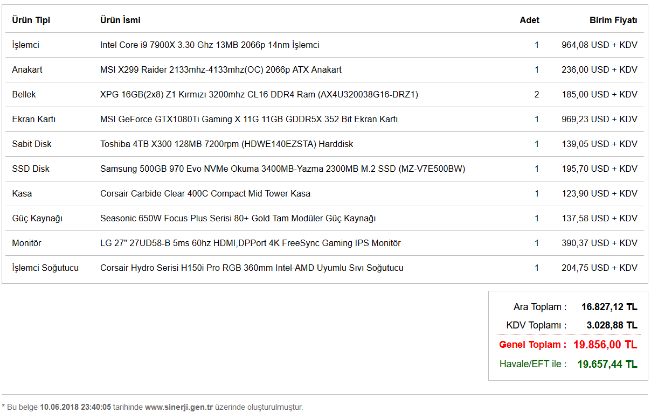Select the Sabit Disk product type cell
Viewport: 651px width, 413px height.
click(x=32, y=144)
